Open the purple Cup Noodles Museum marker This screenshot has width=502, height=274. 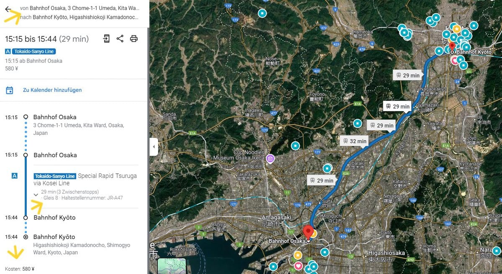pyautogui.click(x=270, y=159)
